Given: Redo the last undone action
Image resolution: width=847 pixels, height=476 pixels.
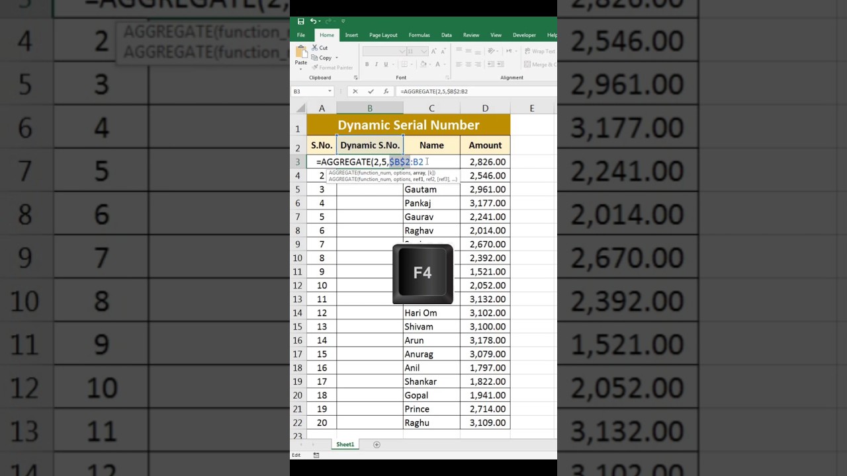Looking at the screenshot, I should [328, 21].
